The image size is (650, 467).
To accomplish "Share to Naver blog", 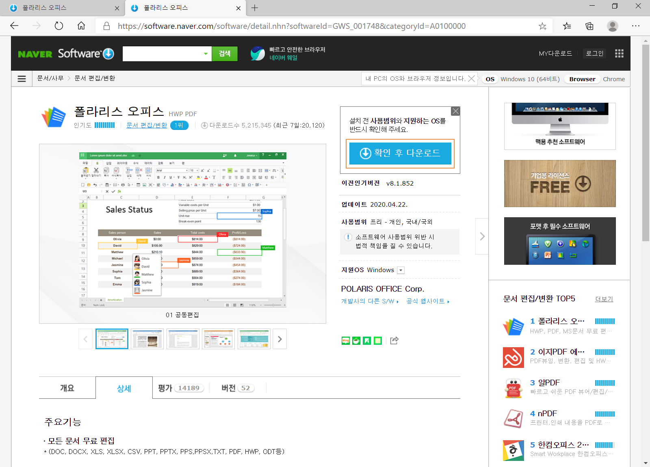I will (x=346, y=341).
